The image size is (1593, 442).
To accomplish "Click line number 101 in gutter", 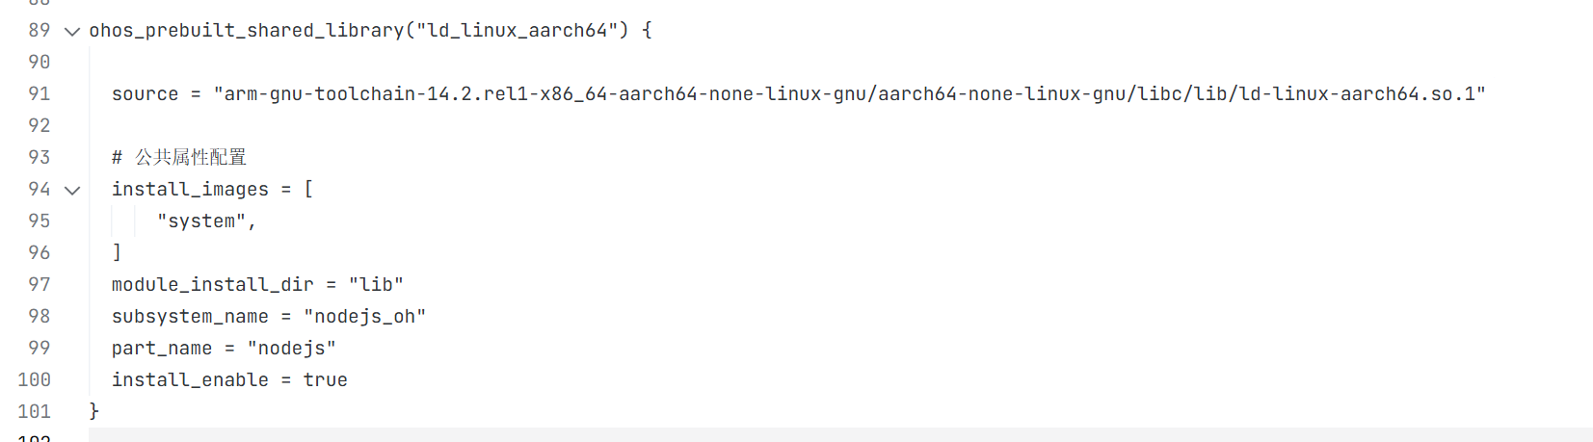I will coord(35,412).
